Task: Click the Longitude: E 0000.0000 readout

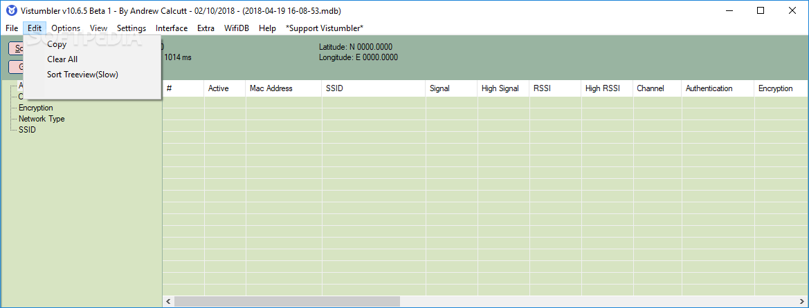Action: 358,57
